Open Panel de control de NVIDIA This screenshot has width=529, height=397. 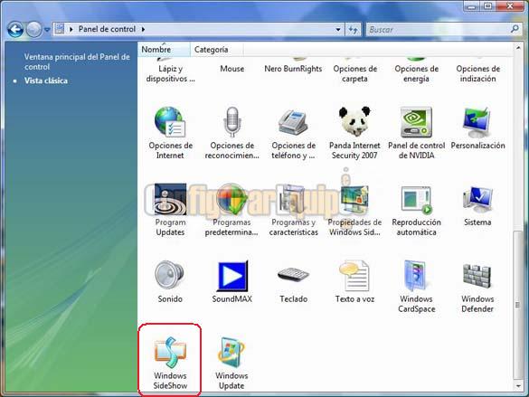tap(416, 122)
